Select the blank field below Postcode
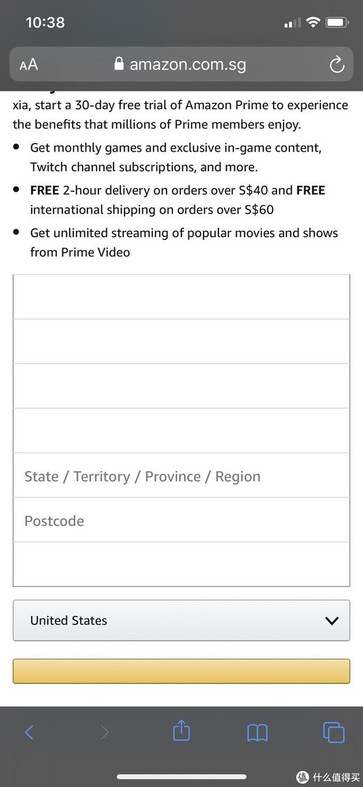 pyautogui.click(x=181, y=564)
